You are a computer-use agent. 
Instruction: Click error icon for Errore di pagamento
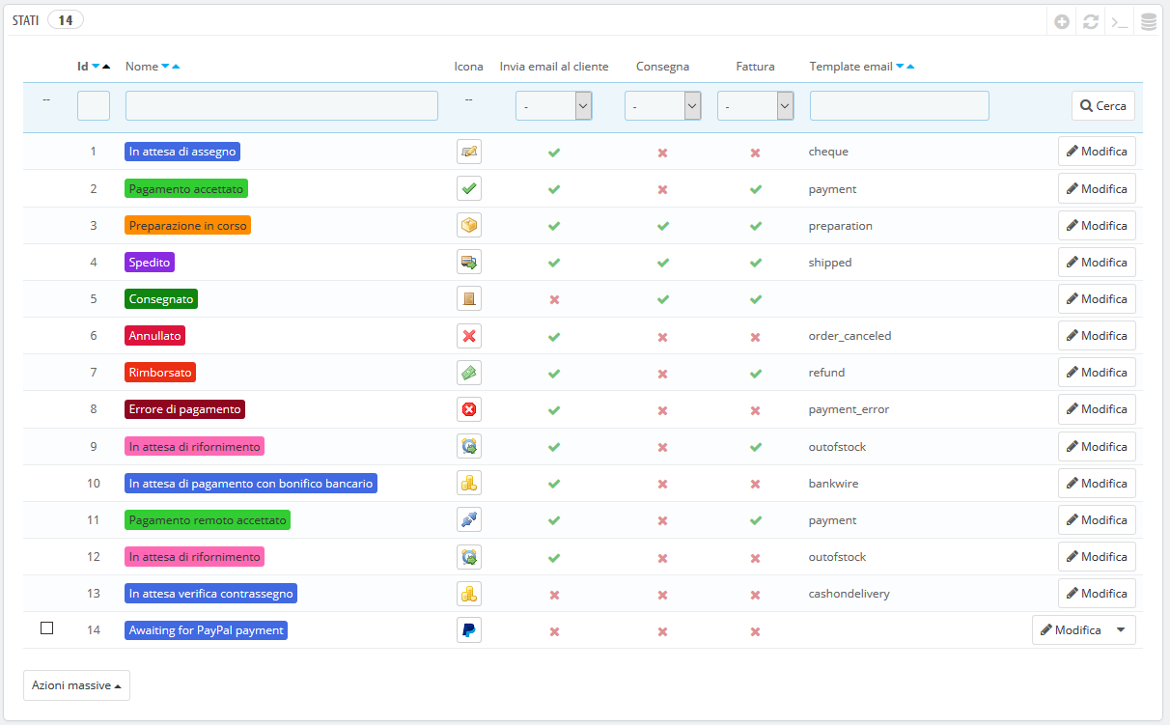click(469, 409)
